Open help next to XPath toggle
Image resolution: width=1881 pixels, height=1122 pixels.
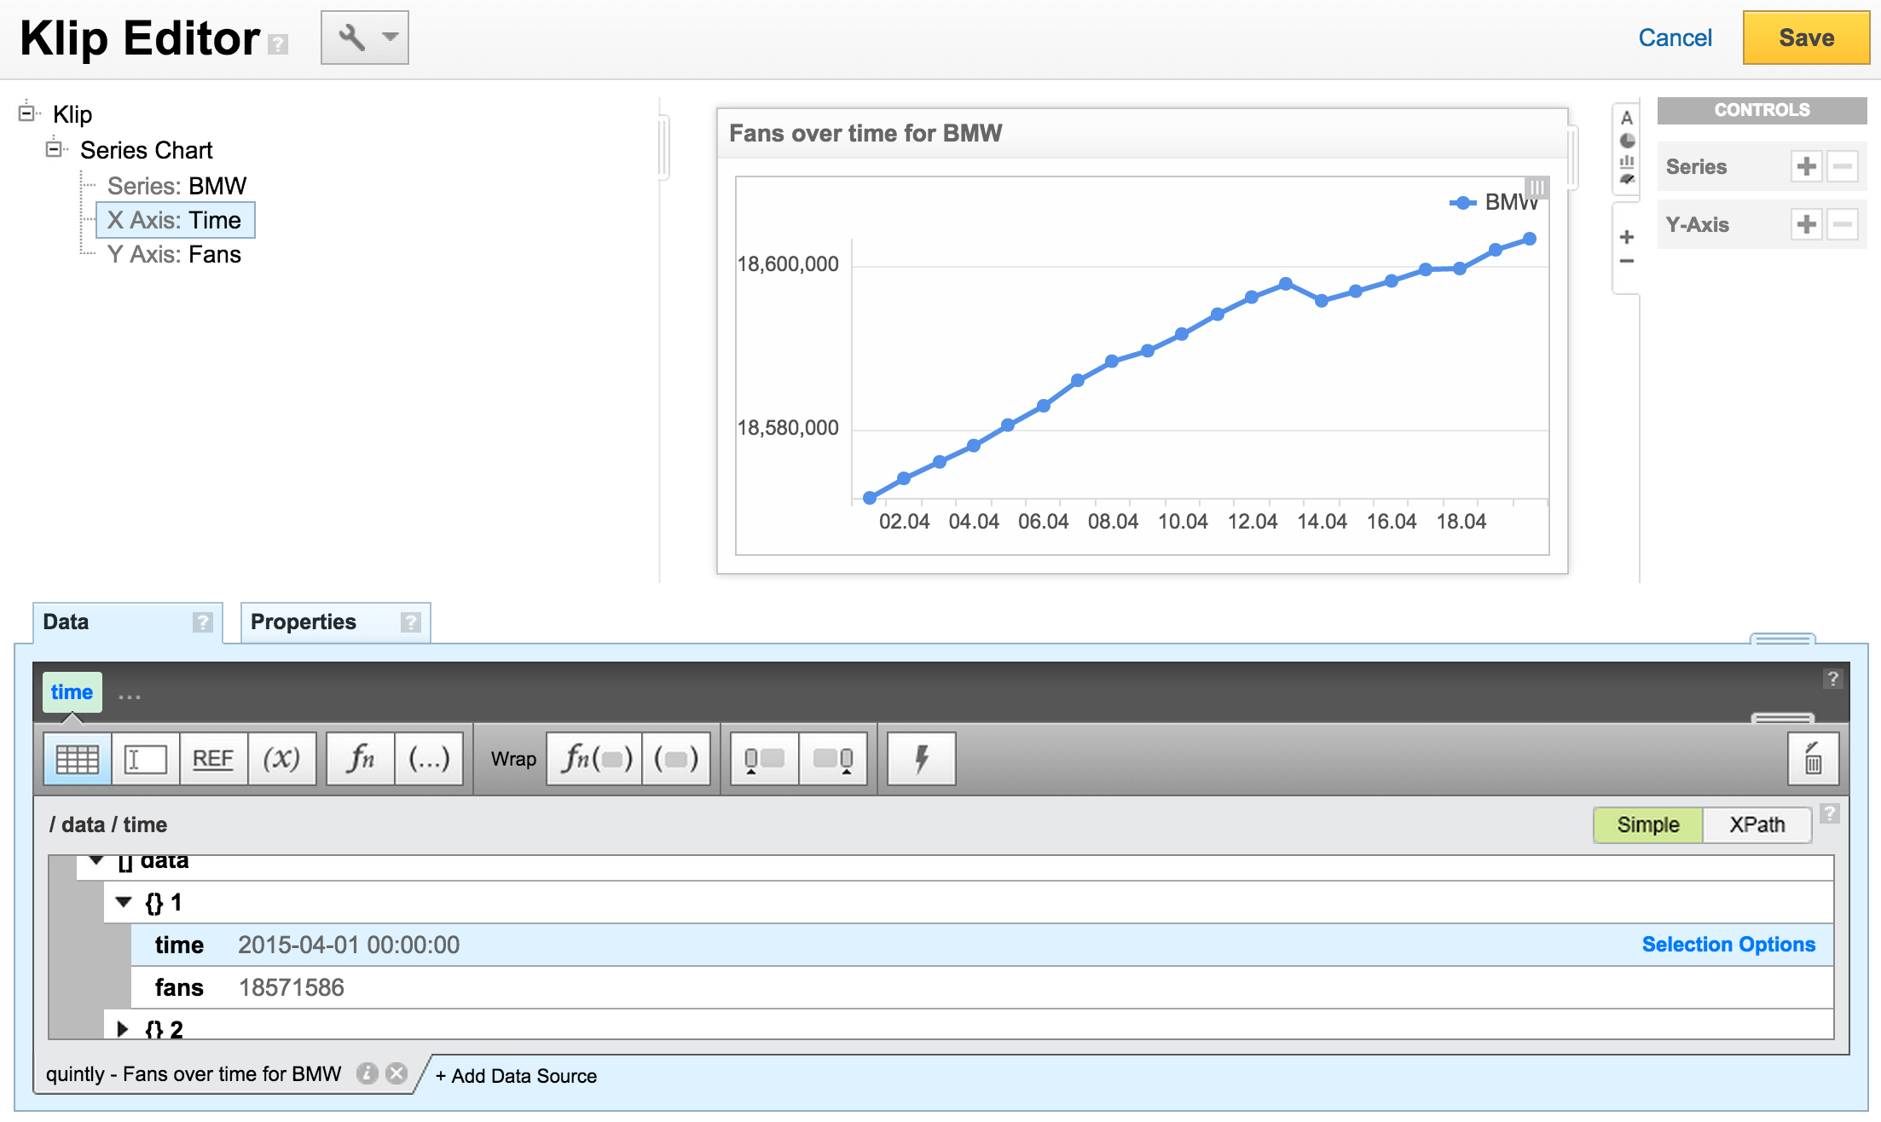coord(1829,813)
